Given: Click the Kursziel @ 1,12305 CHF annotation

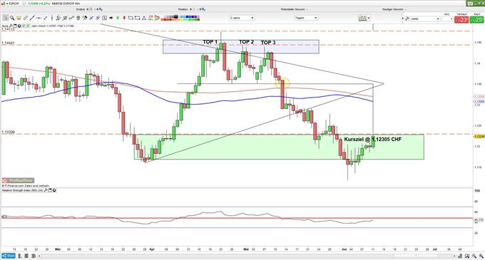Looking at the screenshot, I should tap(373, 140).
